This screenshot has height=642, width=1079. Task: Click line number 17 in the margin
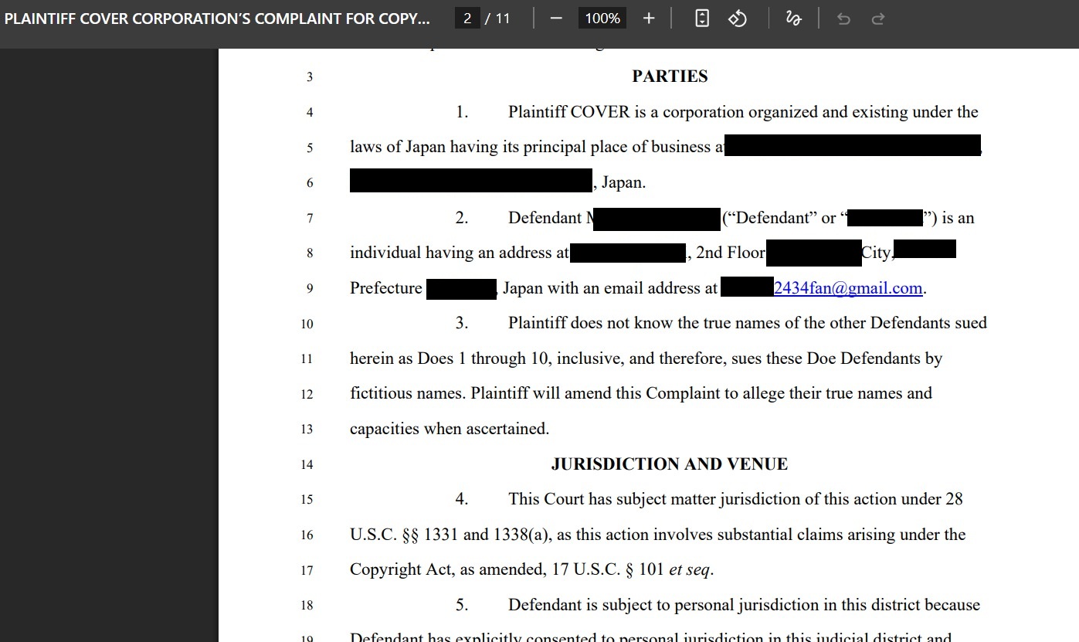pos(307,570)
